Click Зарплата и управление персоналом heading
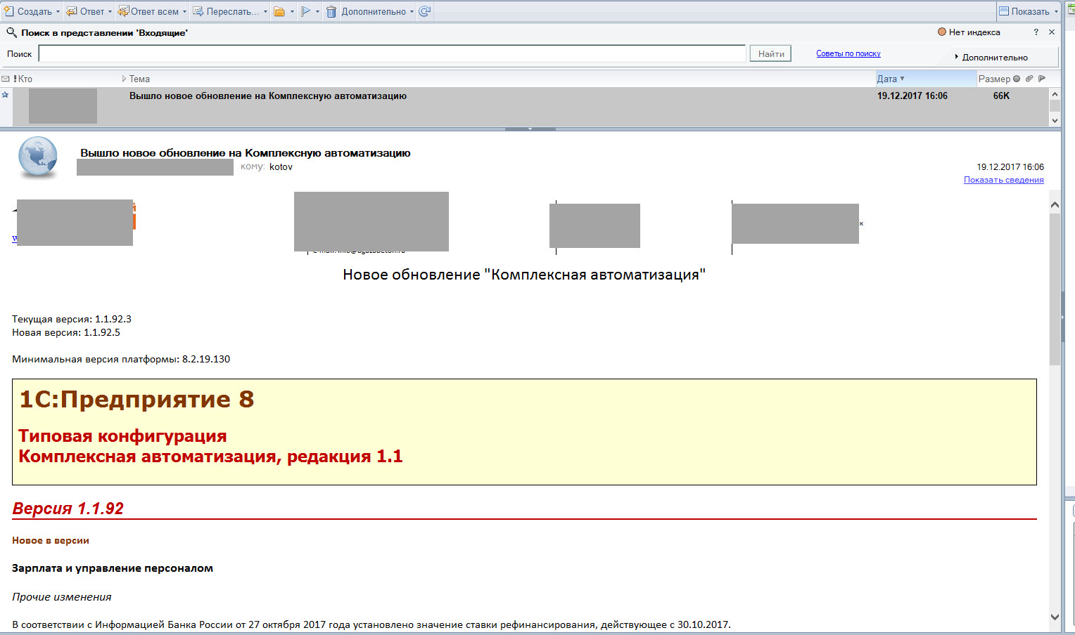This screenshot has height=635, width=1075. (113, 568)
